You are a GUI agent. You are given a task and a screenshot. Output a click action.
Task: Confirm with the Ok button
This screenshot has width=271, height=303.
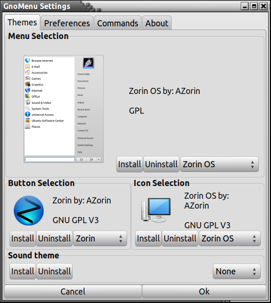click(204, 291)
